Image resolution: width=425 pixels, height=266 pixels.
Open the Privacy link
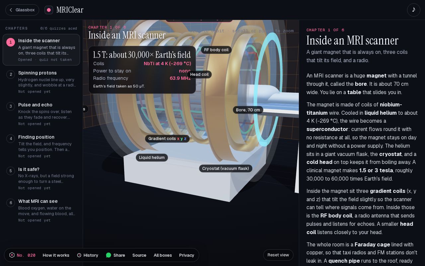tap(187, 255)
